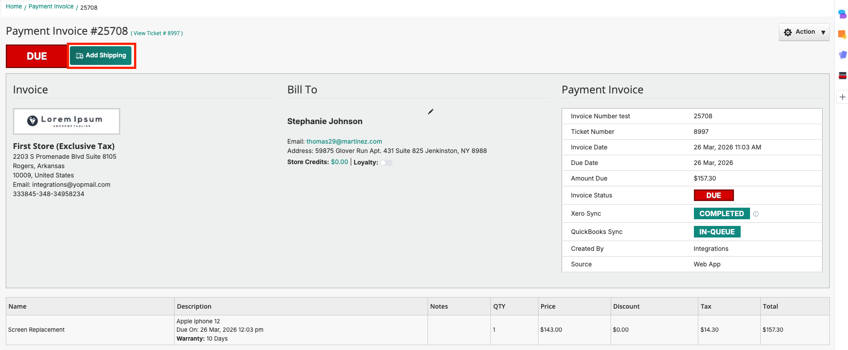848x350 pixels.
Task: Open Payment Invoice breadcrumb link
Action: [x=51, y=7]
